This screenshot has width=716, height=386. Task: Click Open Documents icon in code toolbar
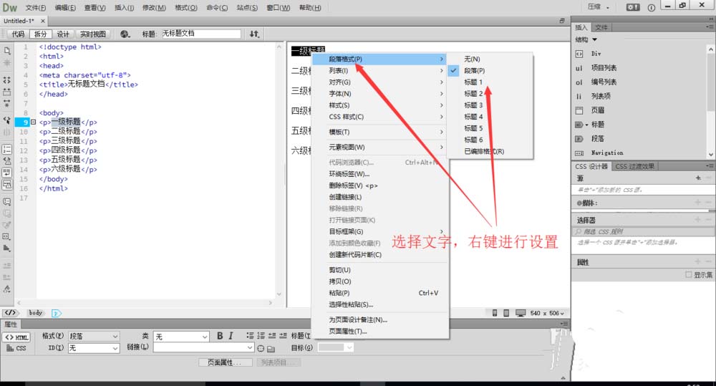(x=7, y=51)
